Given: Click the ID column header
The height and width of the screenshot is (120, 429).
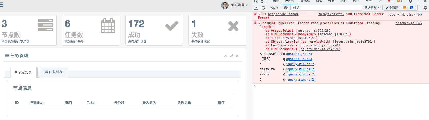Looking at the screenshot, I should [x=17, y=102].
